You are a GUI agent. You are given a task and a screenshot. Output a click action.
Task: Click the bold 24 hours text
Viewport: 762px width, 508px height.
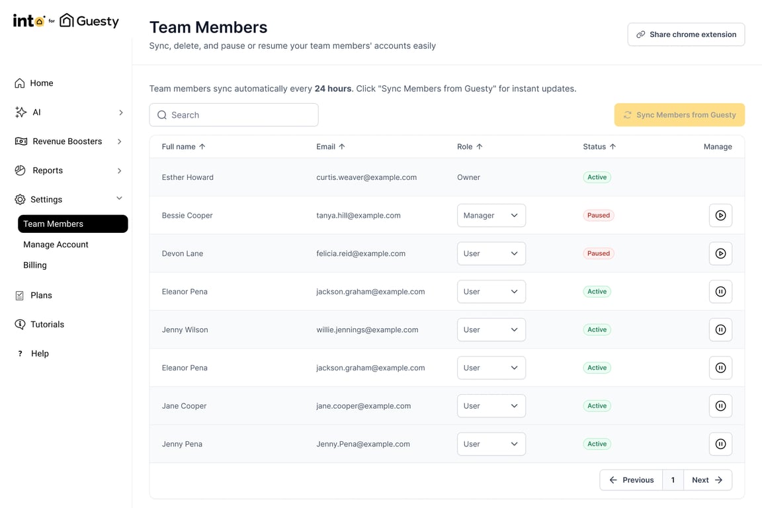click(333, 89)
